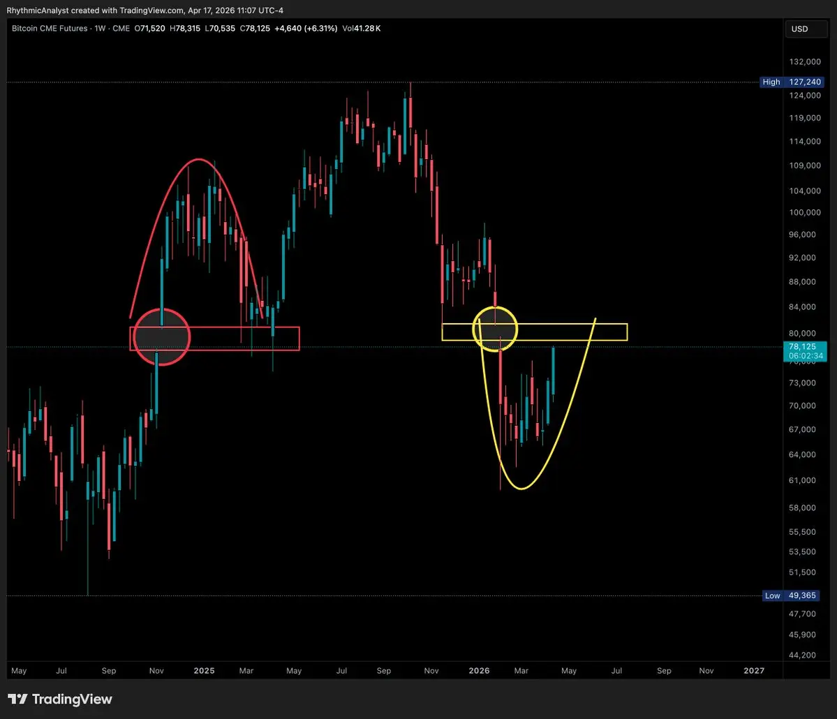Click the 2026 year label on the time axis

[479, 670]
